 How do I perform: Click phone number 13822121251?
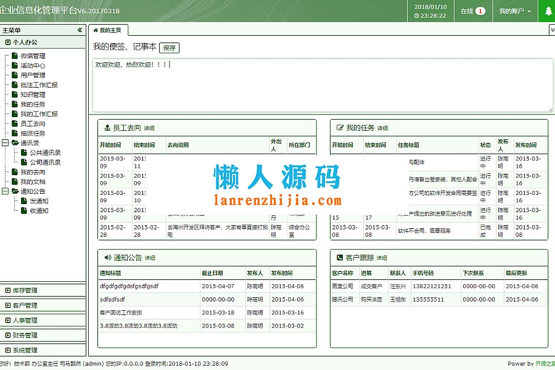click(x=432, y=286)
